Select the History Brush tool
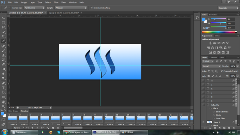Image resolution: width=240 pixels, height=135 pixels. tap(3, 60)
